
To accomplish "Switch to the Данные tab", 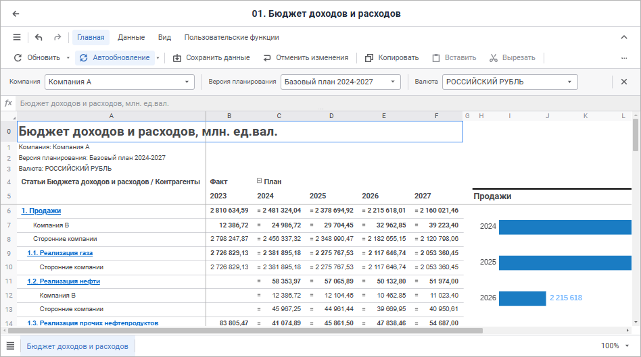I will pyautogui.click(x=131, y=37).
